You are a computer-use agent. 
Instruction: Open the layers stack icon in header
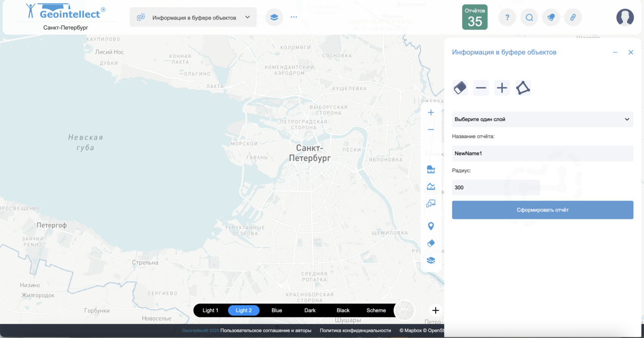tap(274, 17)
